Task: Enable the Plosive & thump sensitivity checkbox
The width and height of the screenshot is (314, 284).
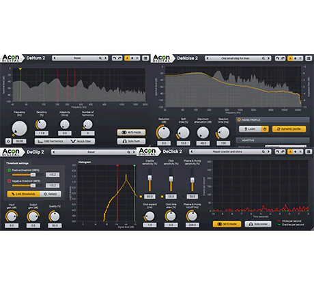Action: click(x=184, y=197)
